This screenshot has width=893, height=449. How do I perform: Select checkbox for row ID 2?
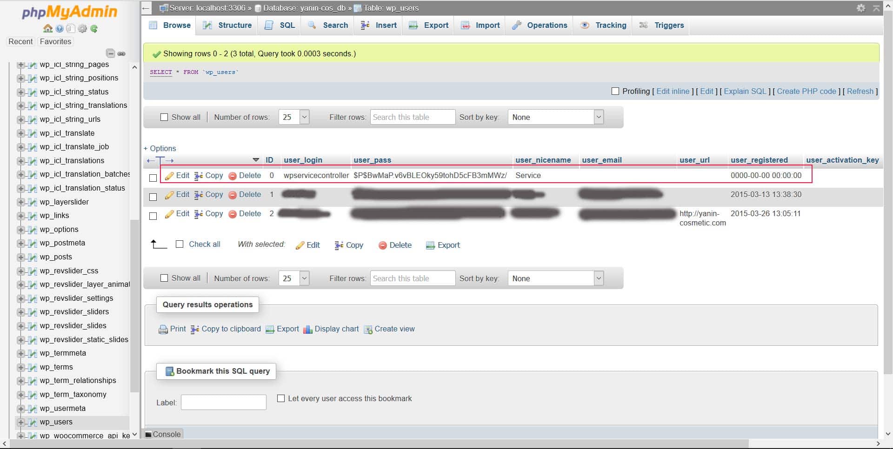coord(153,216)
